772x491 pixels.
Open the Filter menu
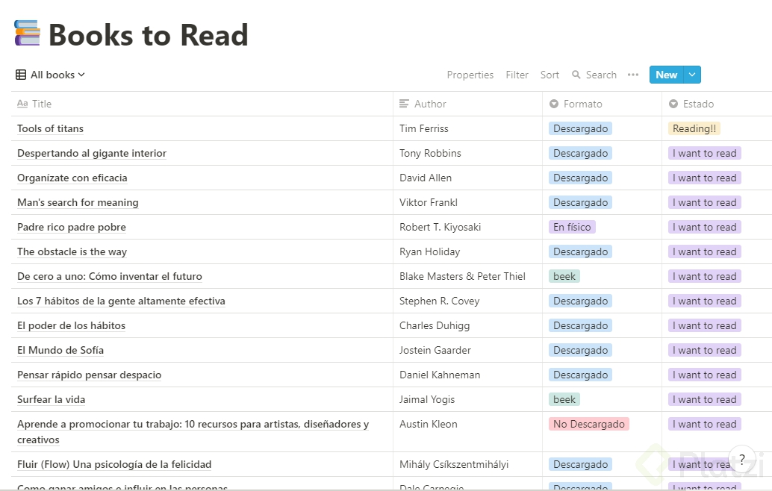pos(517,75)
